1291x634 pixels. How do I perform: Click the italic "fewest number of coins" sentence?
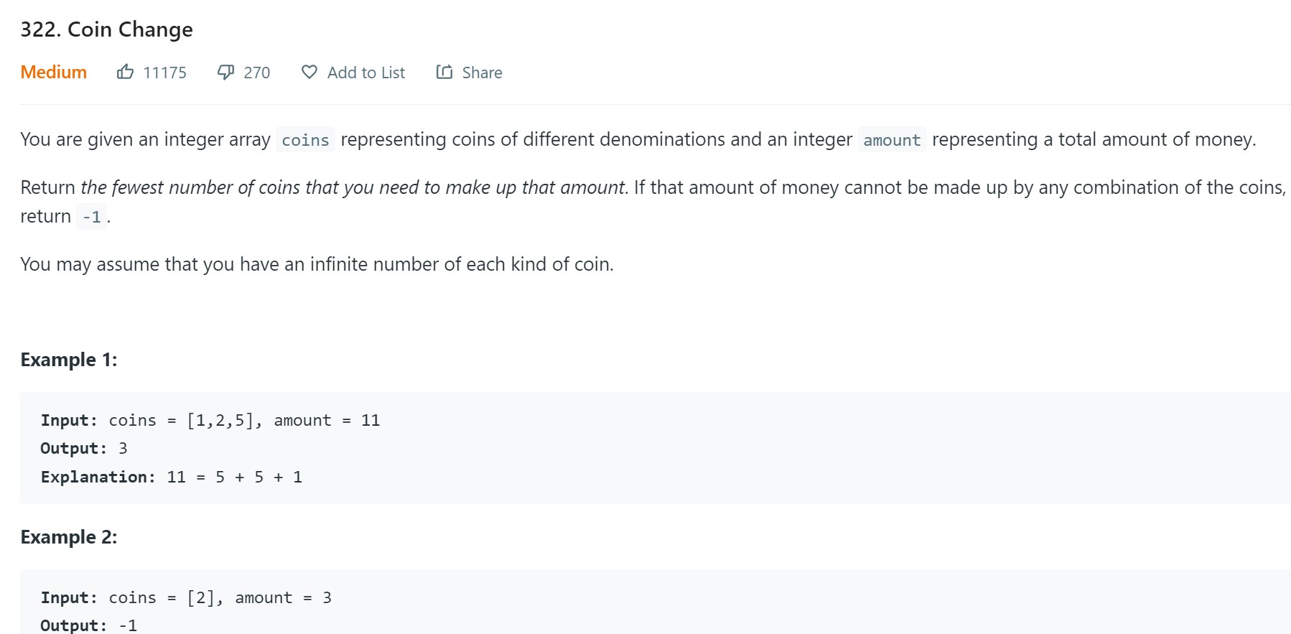pyautogui.click(x=353, y=187)
